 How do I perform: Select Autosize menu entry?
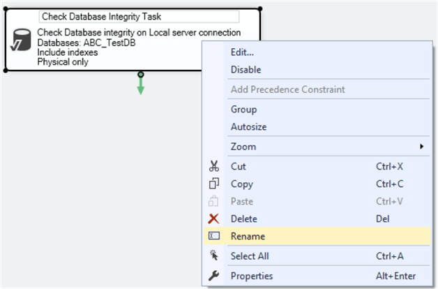click(x=248, y=127)
